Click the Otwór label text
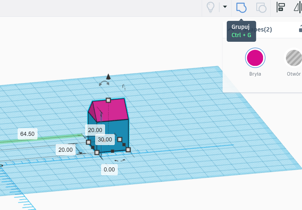Viewport: 302px width, 210px height. (294, 74)
